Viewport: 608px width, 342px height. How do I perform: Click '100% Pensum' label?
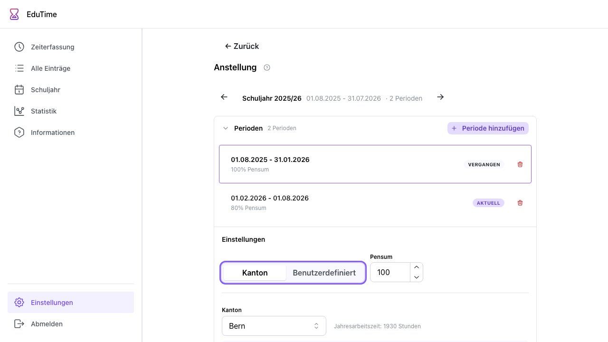pos(250,170)
